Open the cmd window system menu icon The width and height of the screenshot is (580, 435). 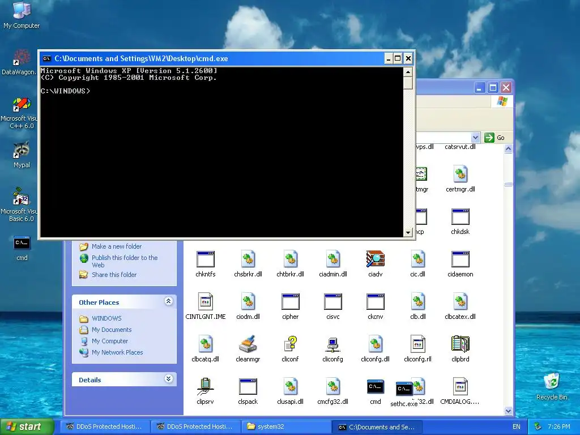pos(46,58)
